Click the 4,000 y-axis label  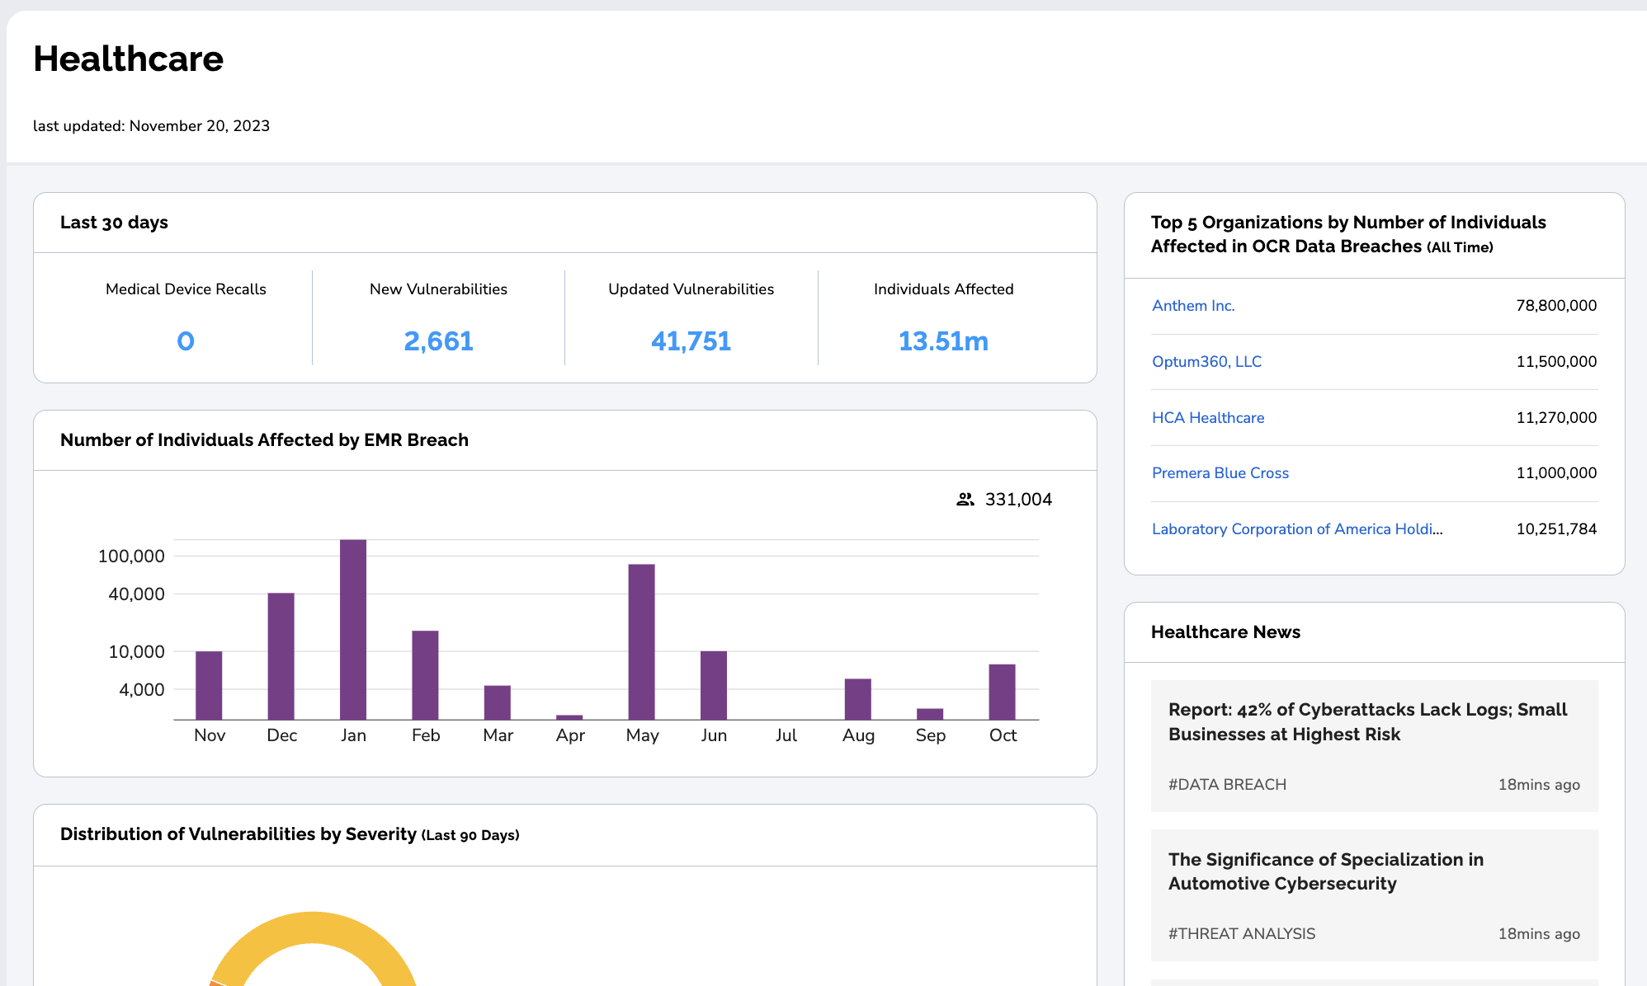tap(141, 690)
